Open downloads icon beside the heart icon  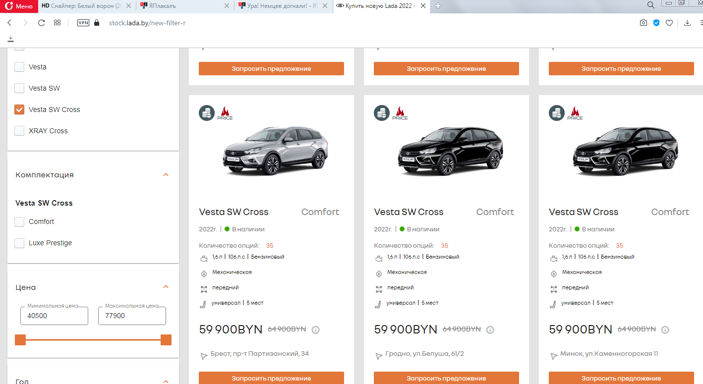[x=687, y=23]
